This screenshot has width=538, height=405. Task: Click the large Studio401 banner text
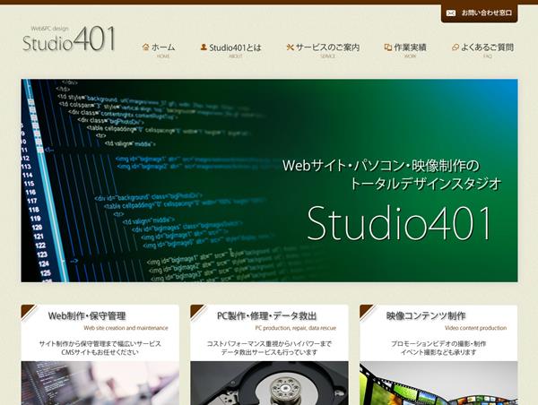pyautogui.click(x=399, y=224)
